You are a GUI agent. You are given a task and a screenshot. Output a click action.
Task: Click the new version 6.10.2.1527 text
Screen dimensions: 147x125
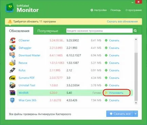pyautogui.click(x=74, y=55)
